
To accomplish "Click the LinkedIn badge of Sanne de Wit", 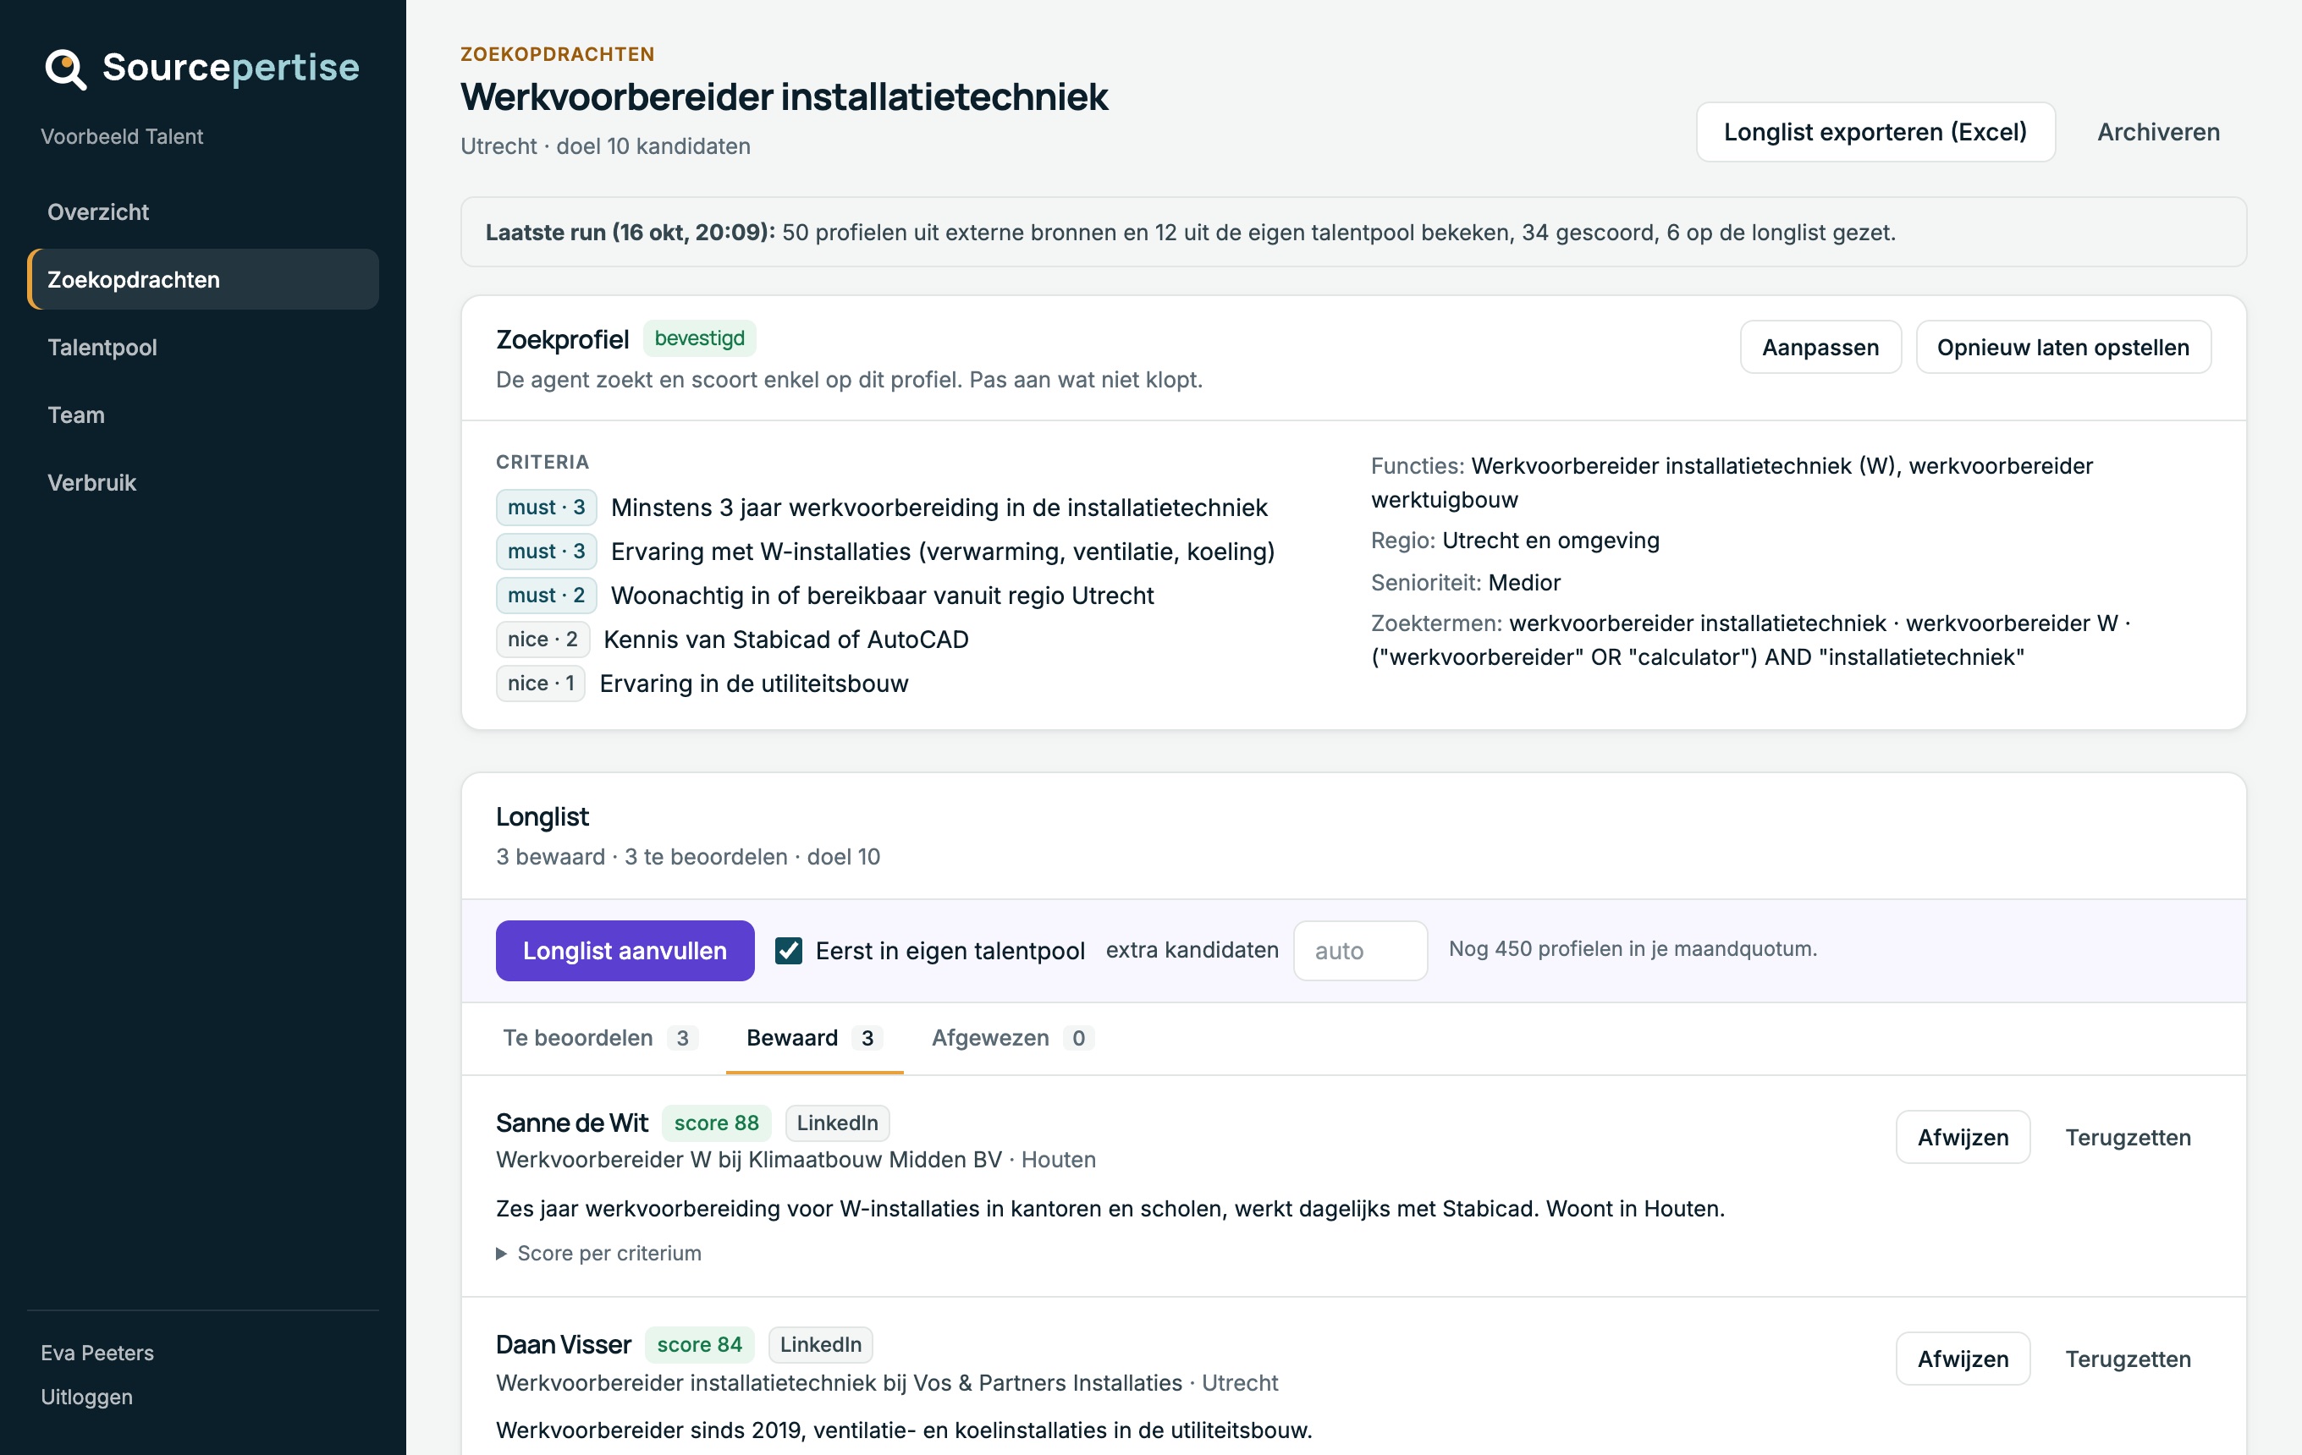I will [838, 1123].
